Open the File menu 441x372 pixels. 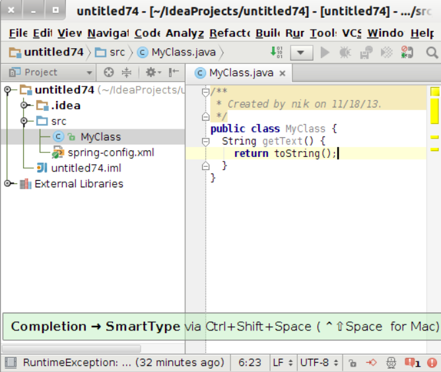coord(18,33)
